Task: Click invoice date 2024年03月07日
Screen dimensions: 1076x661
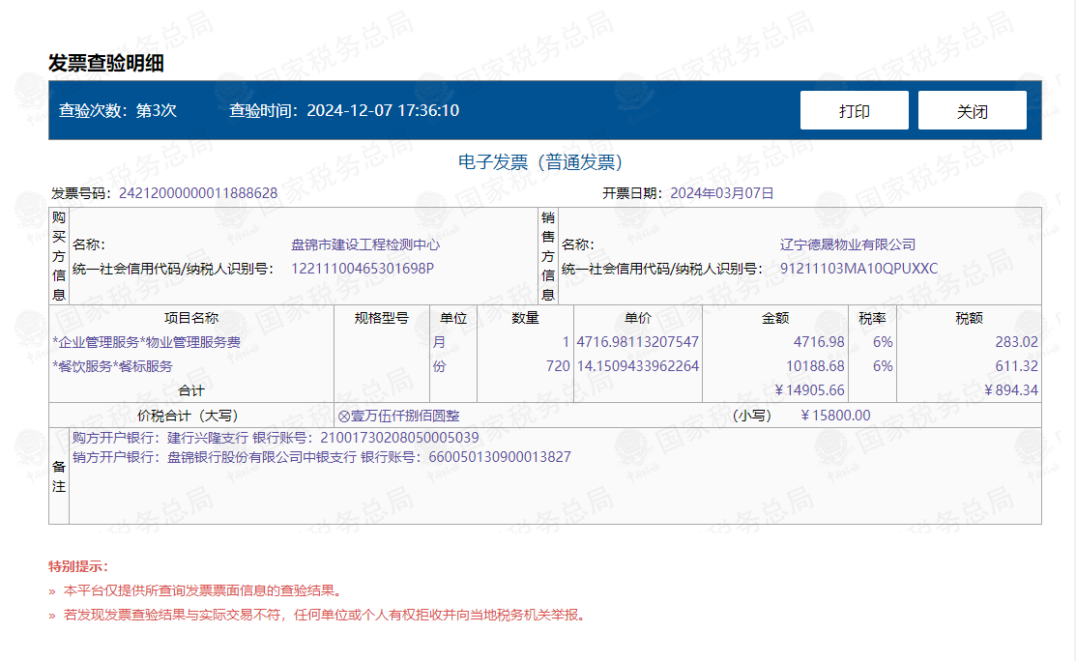Action: pos(722,193)
